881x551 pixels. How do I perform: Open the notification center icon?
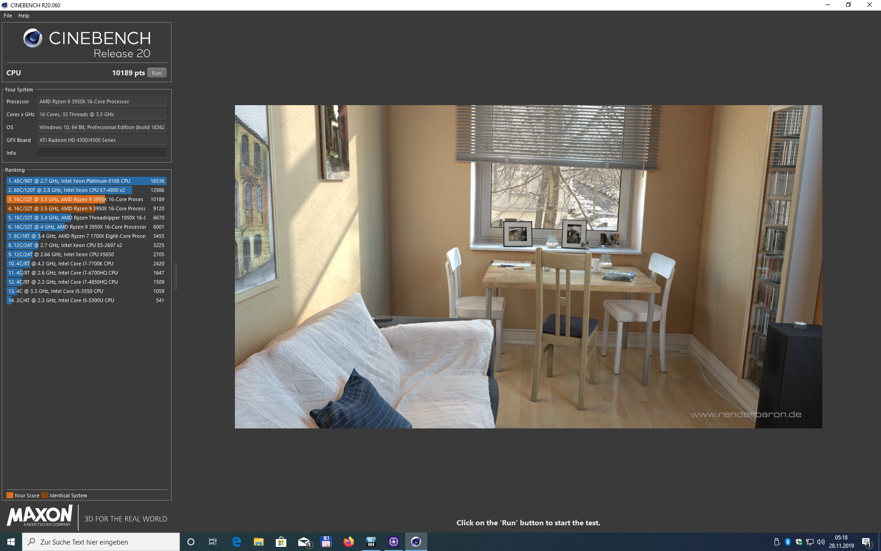click(866, 542)
